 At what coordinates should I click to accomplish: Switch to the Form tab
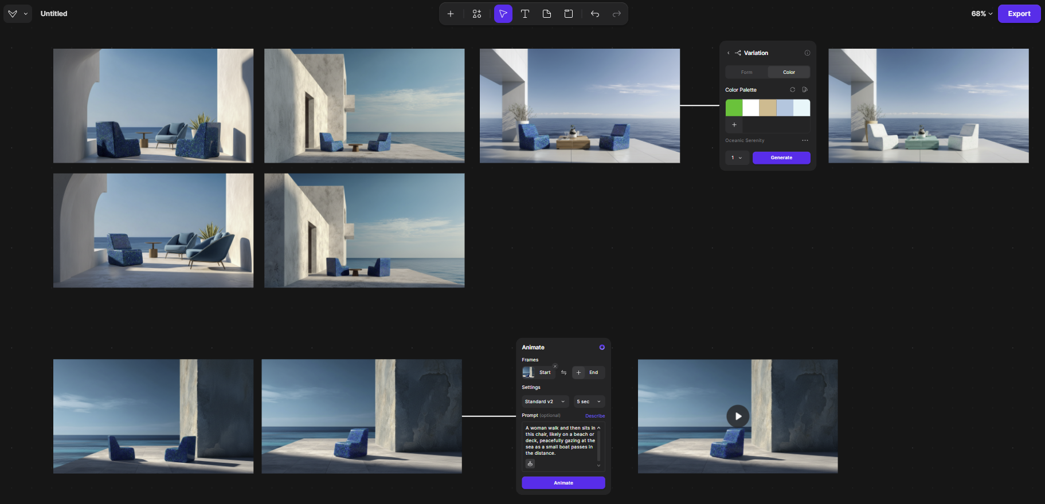pos(746,72)
